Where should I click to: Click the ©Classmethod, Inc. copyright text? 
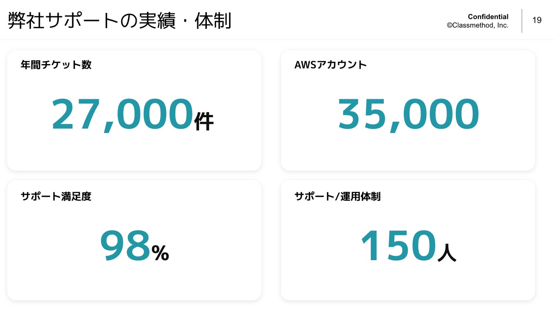478,25
